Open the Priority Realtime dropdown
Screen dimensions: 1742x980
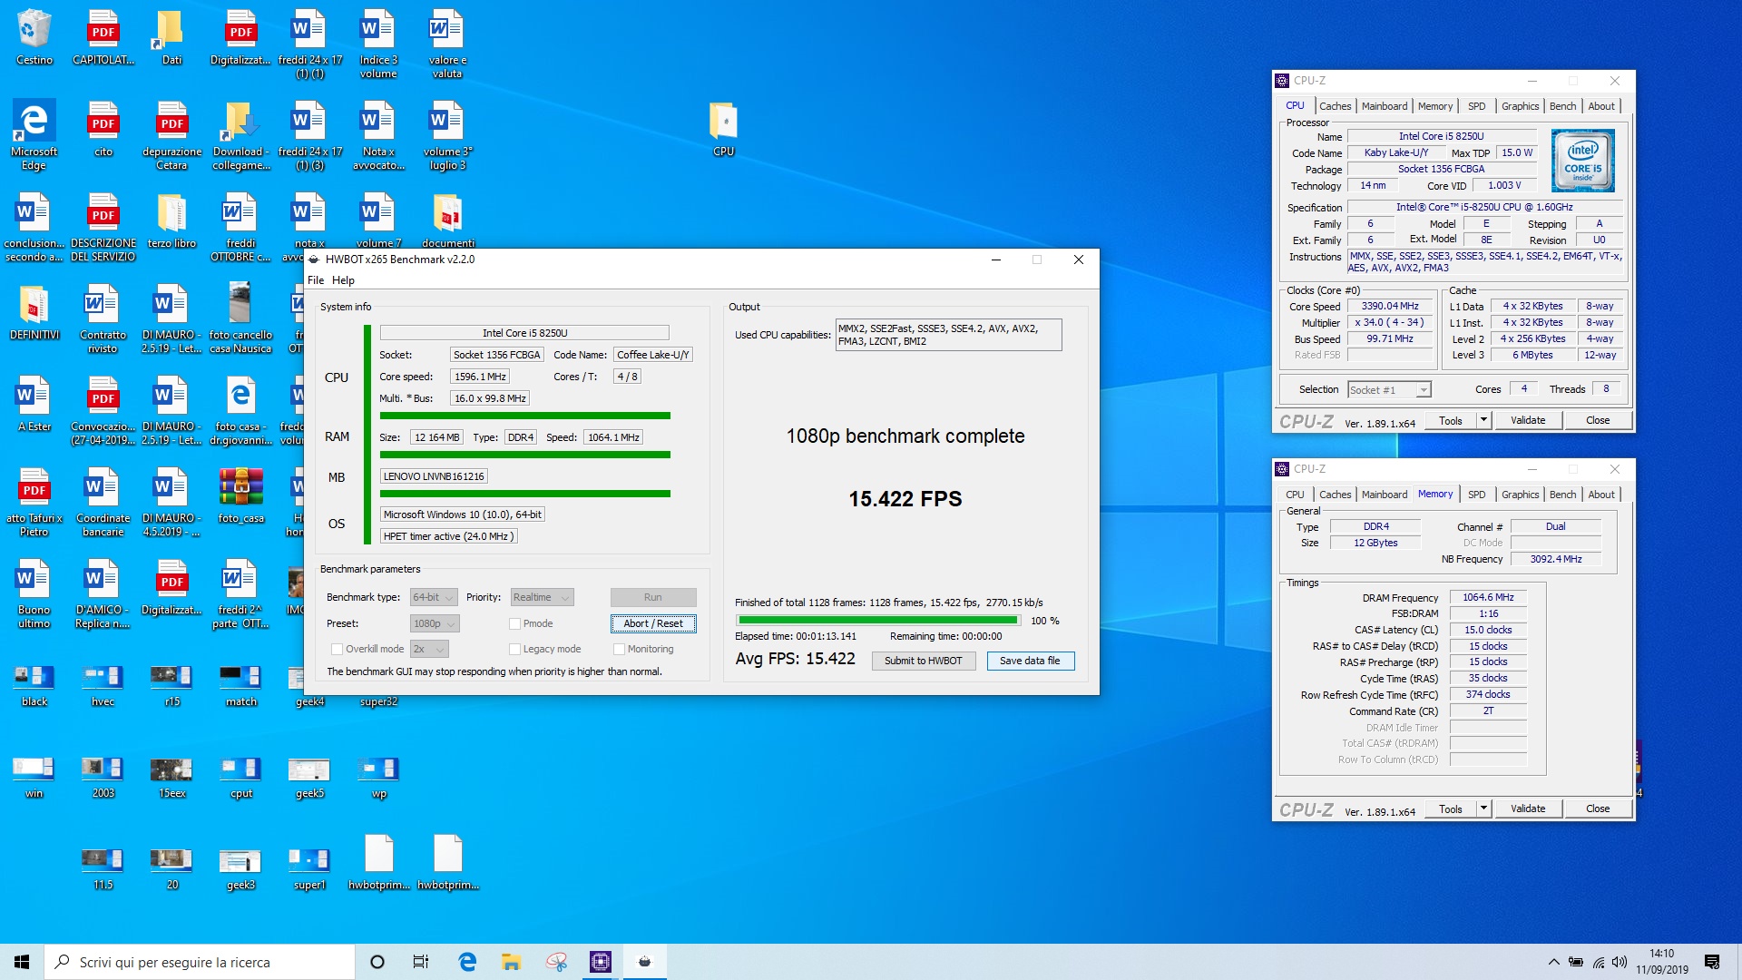coord(542,597)
